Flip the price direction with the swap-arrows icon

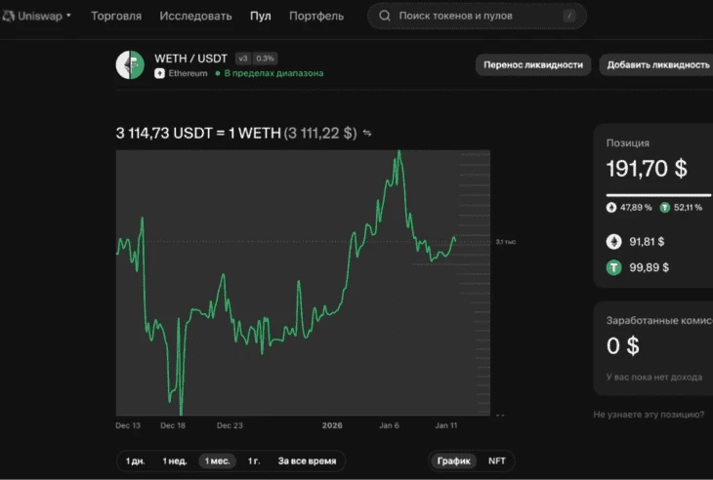click(x=367, y=133)
